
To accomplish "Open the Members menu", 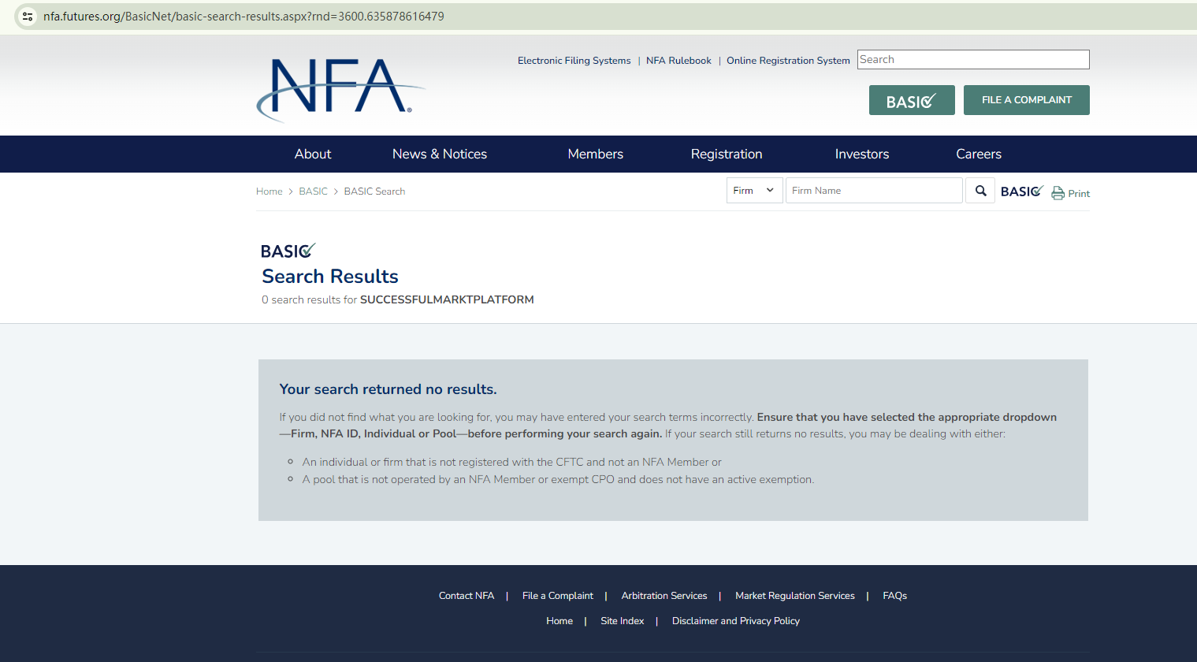I will (596, 154).
